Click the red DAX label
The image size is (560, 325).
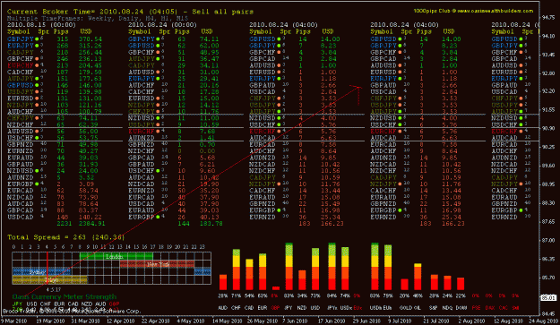coord(490,307)
